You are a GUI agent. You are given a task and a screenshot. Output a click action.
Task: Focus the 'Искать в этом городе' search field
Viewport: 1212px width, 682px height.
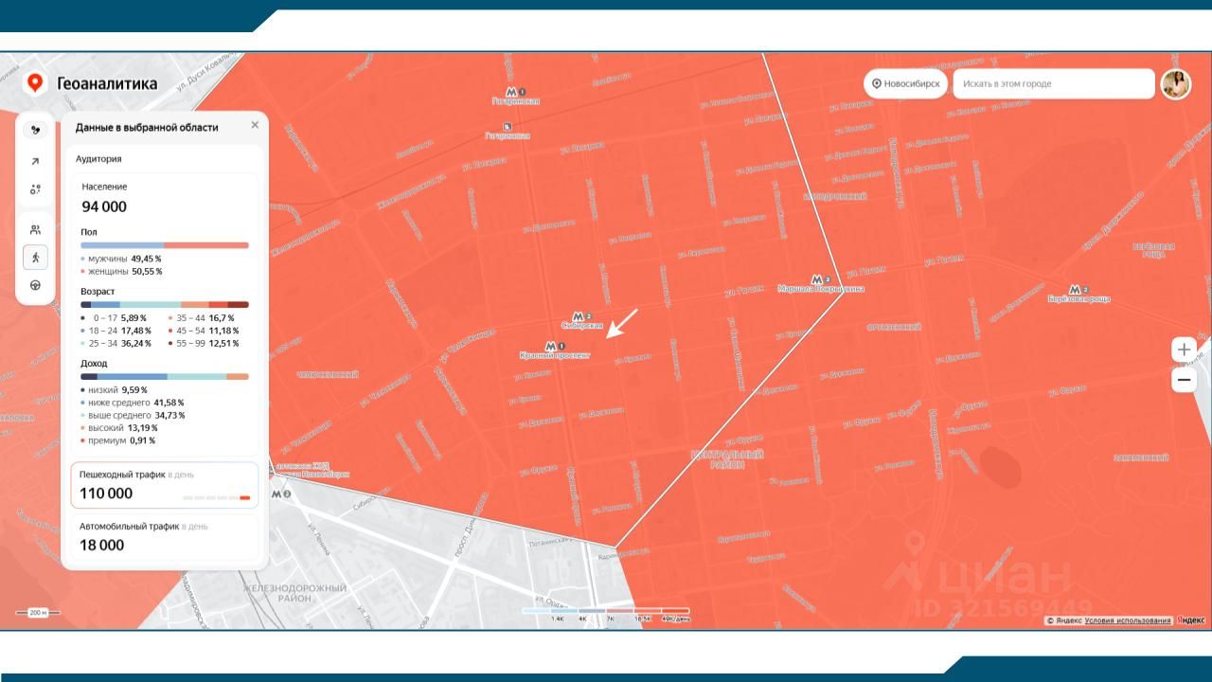[x=1054, y=83]
